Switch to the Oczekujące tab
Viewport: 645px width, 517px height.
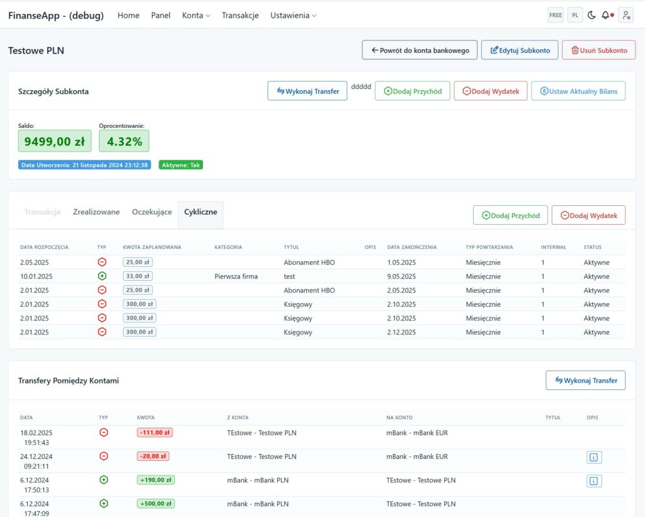click(152, 212)
